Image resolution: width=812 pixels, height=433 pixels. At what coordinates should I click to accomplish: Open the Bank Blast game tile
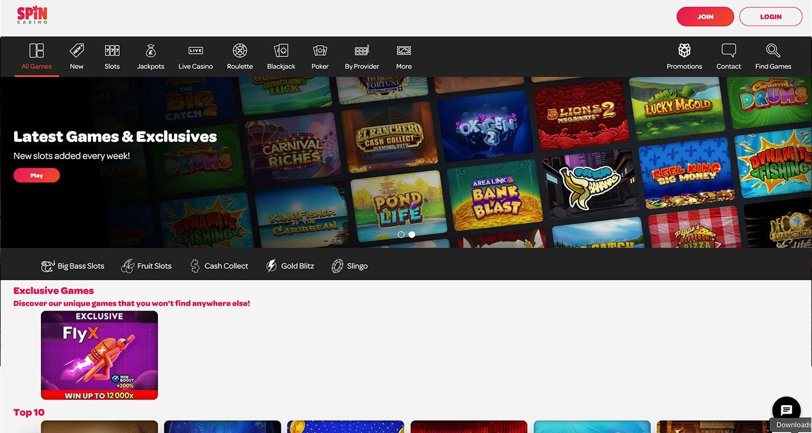click(x=494, y=195)
